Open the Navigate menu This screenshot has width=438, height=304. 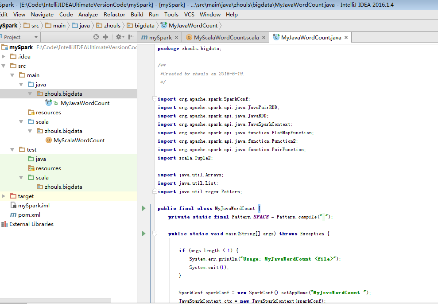[x=42, y=15]
